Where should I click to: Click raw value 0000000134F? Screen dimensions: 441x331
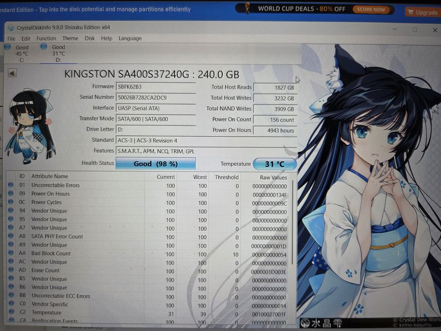click(x=269, y=195)
